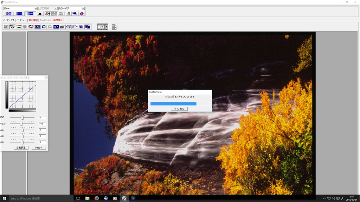The height and width of the screenshot is (202, 360).
Task: Click the tone curve graph in panel
Action: 22,95
